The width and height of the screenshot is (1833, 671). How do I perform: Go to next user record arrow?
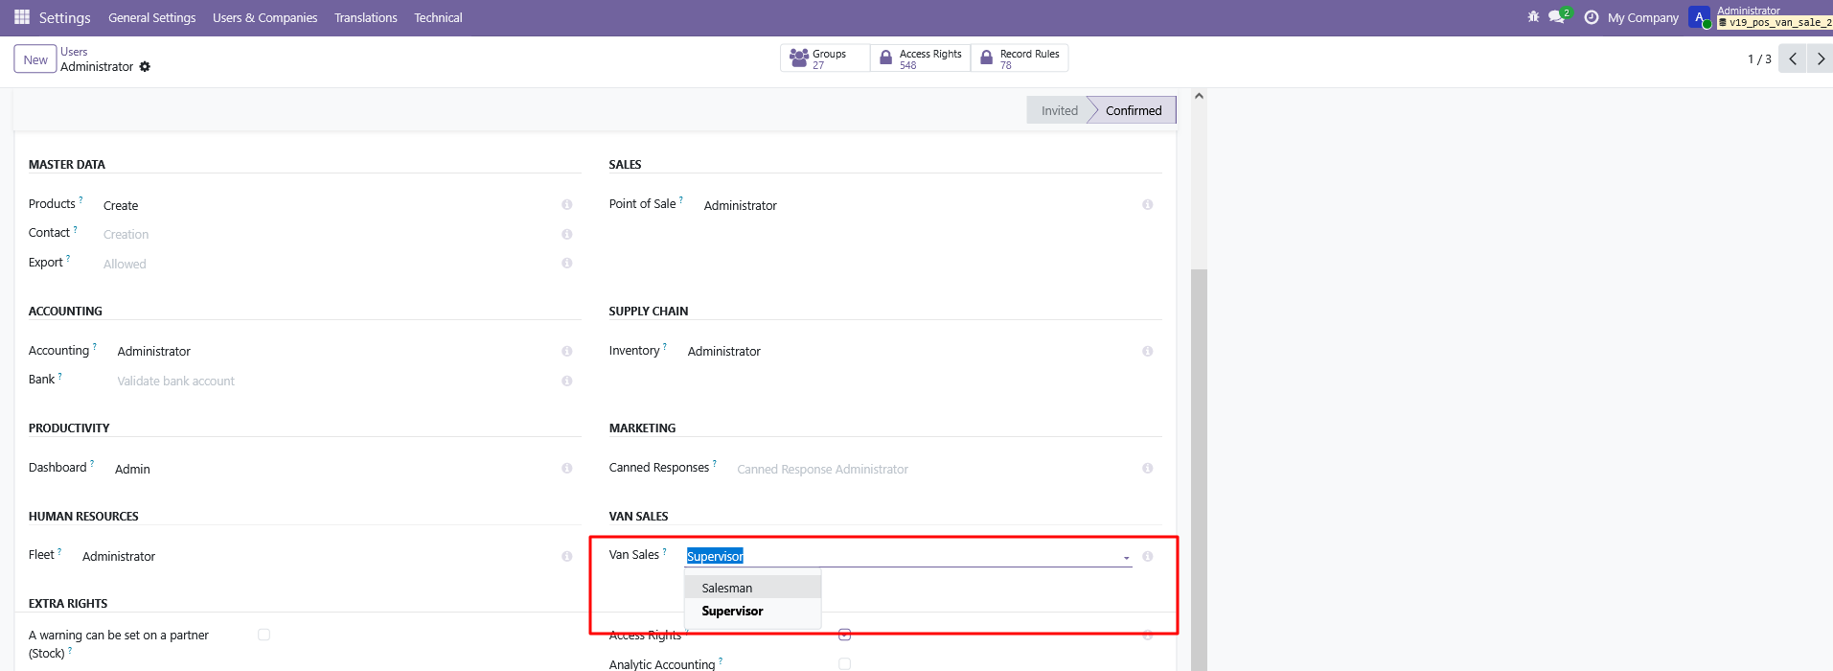tap(1821, 59)
